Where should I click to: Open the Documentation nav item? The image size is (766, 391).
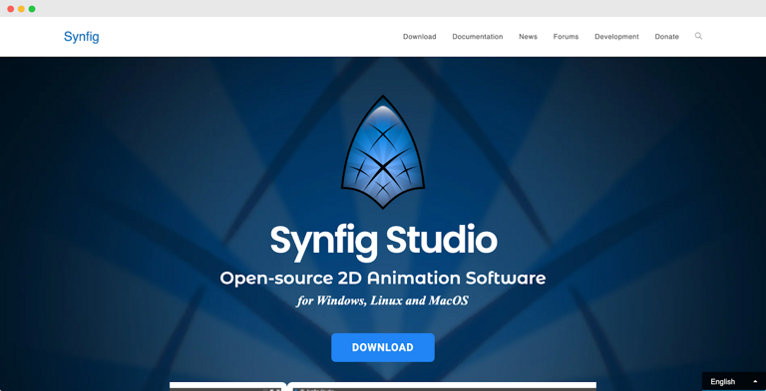click(478, 37)
